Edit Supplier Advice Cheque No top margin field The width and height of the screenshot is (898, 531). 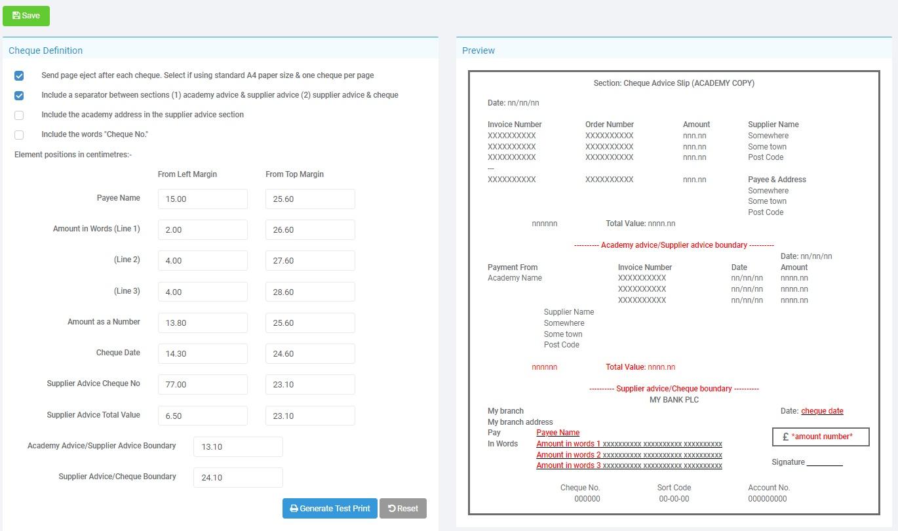310,385
